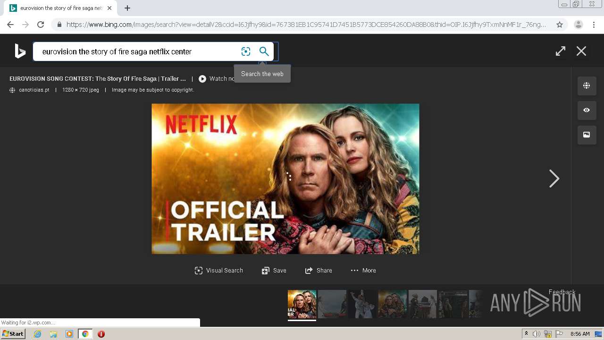Show hidden system tray icons
Image resolution: width=604 pixels, height=340 pixels.
526,334
